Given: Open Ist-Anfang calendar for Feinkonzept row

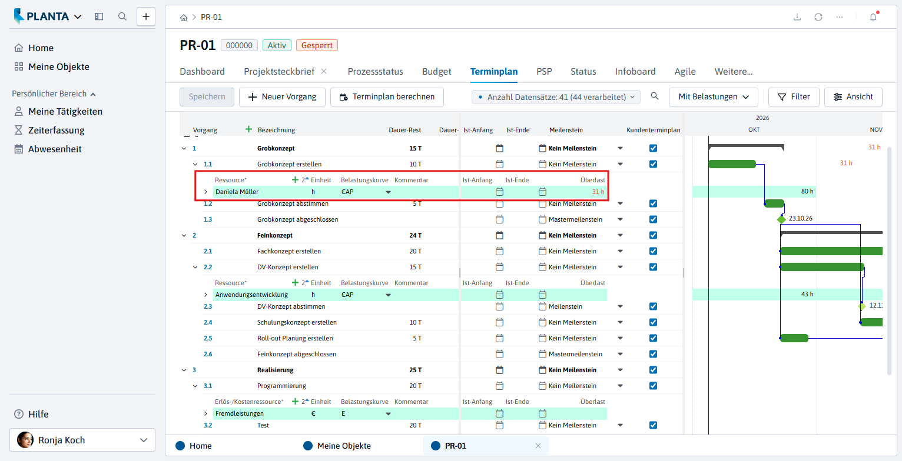Looking at the screenshot, I should (500, 235).
